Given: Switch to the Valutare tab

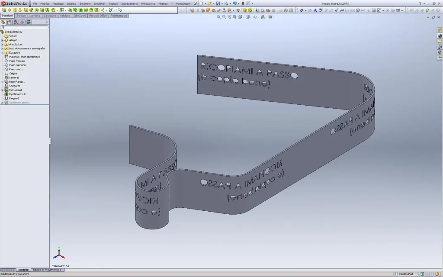Looking at the screenshot, I should click(x=65, y=16).
